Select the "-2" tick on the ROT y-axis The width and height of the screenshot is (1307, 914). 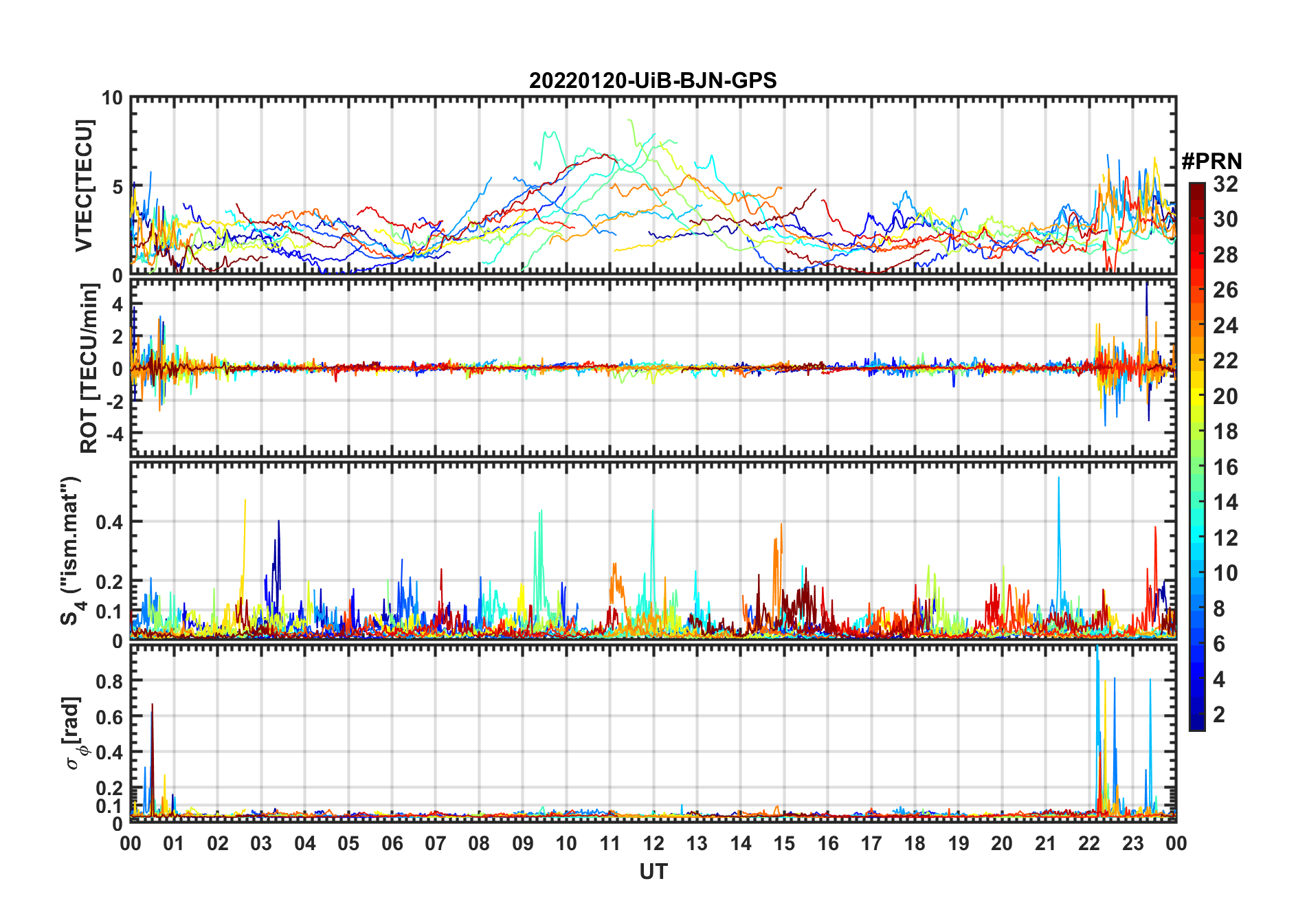(x=114, y=402)
